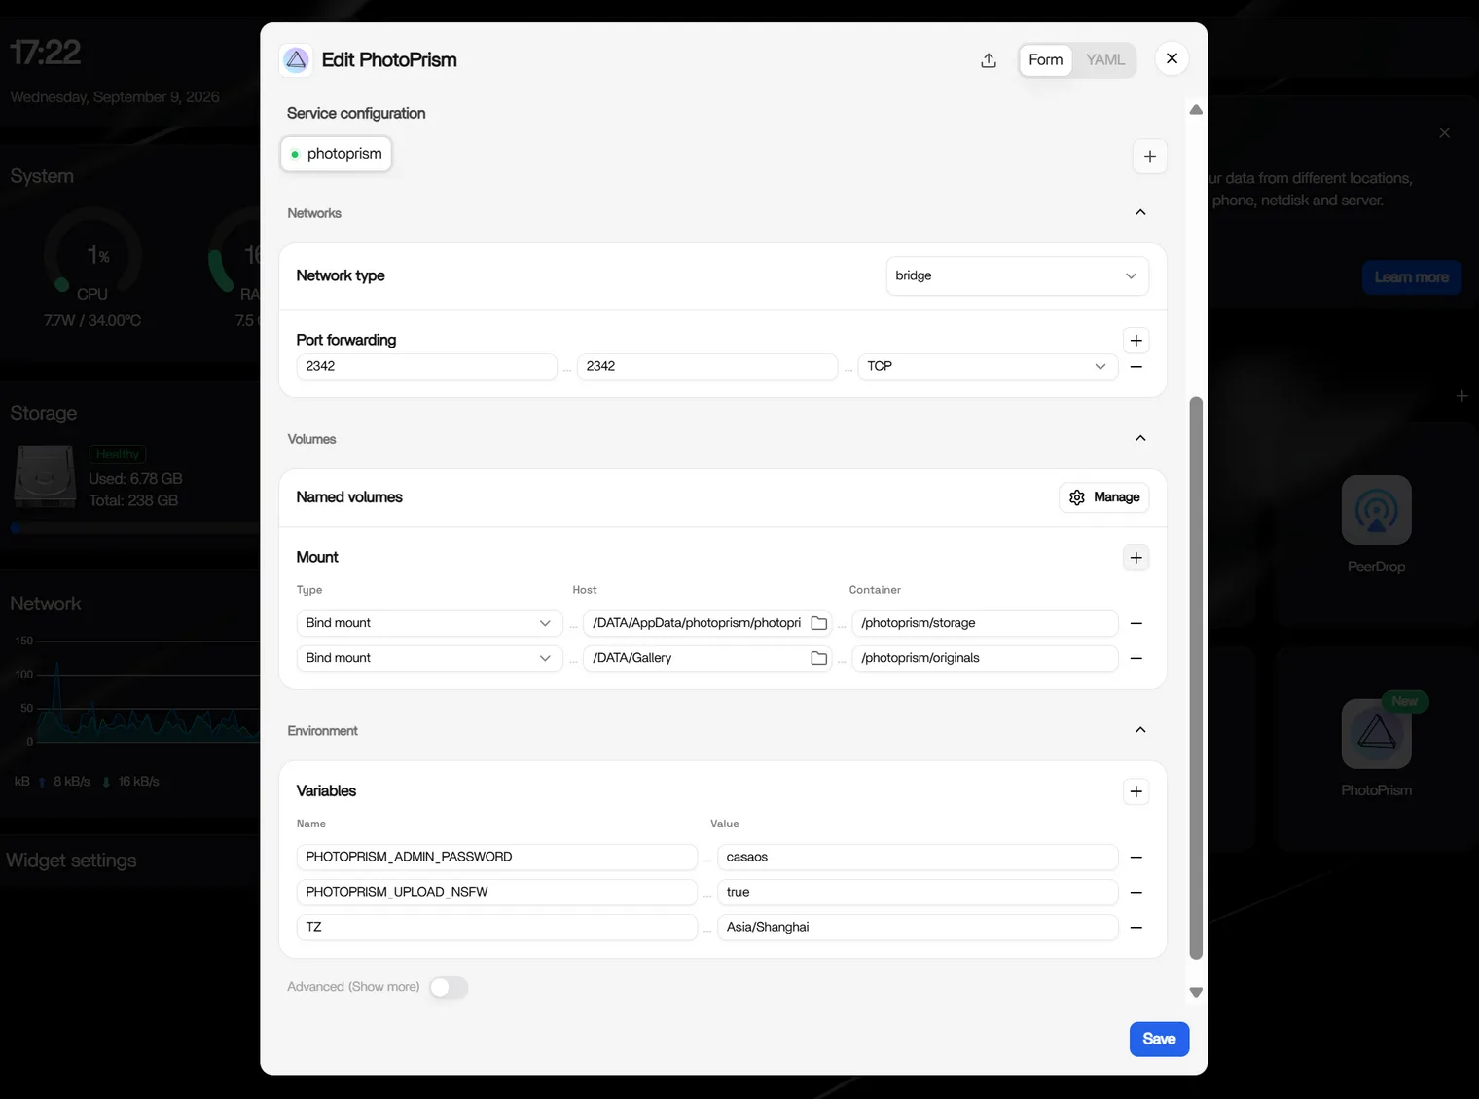Browse folder for /DATA/Gallery host path
The image size is (1479, 1099).
(819, 658)
